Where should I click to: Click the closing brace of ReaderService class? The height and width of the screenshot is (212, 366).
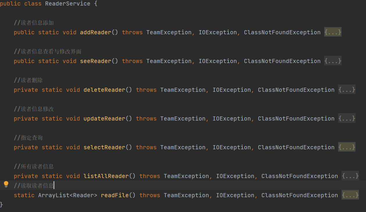1,204
